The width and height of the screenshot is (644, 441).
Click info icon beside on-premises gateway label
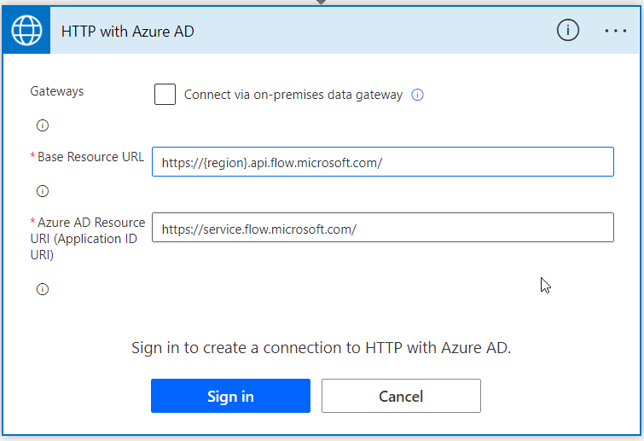[x=418, y=95]
